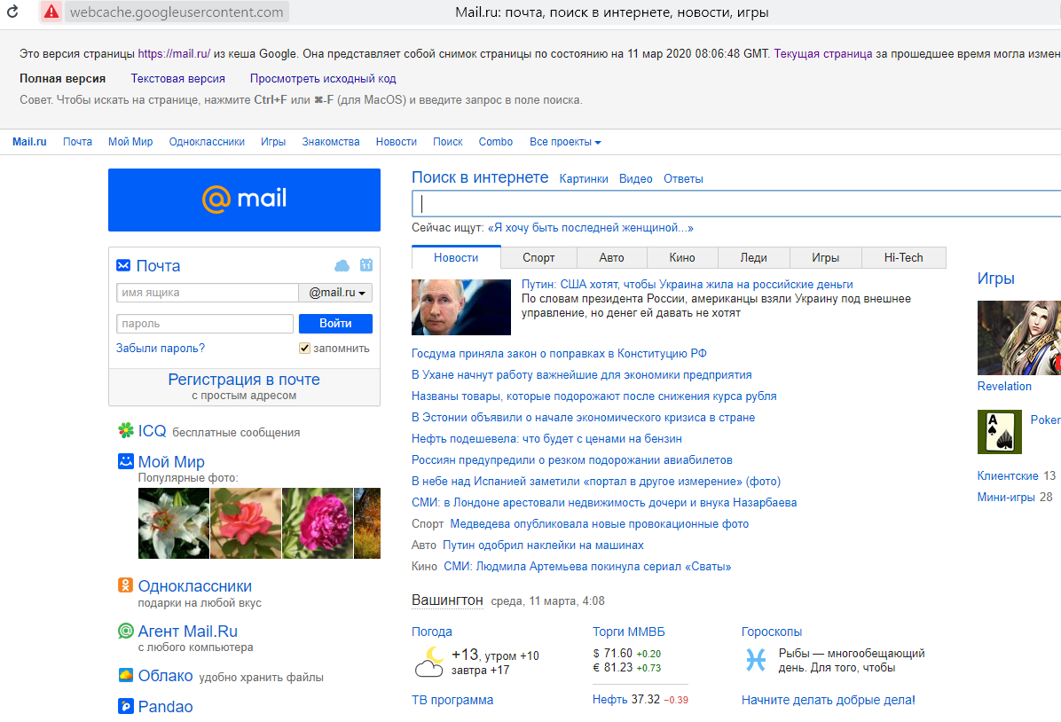Open Госдума приняла закон о поправках headline
The height and width of the screenshot is (722, 1061).
(x=559, y=353)
